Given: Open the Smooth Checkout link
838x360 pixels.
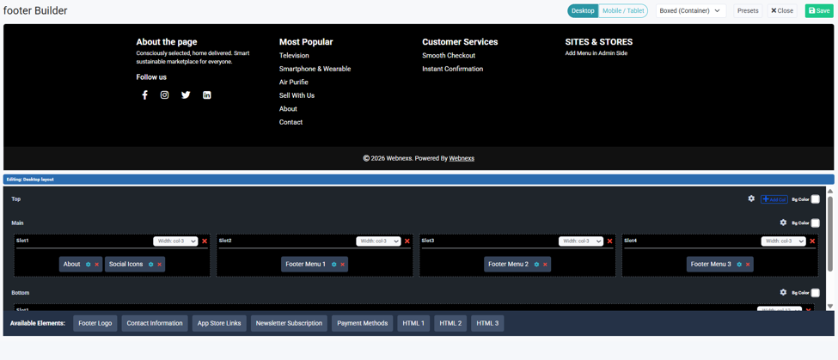Looking at the screenshot, I should tap(449, 56).
